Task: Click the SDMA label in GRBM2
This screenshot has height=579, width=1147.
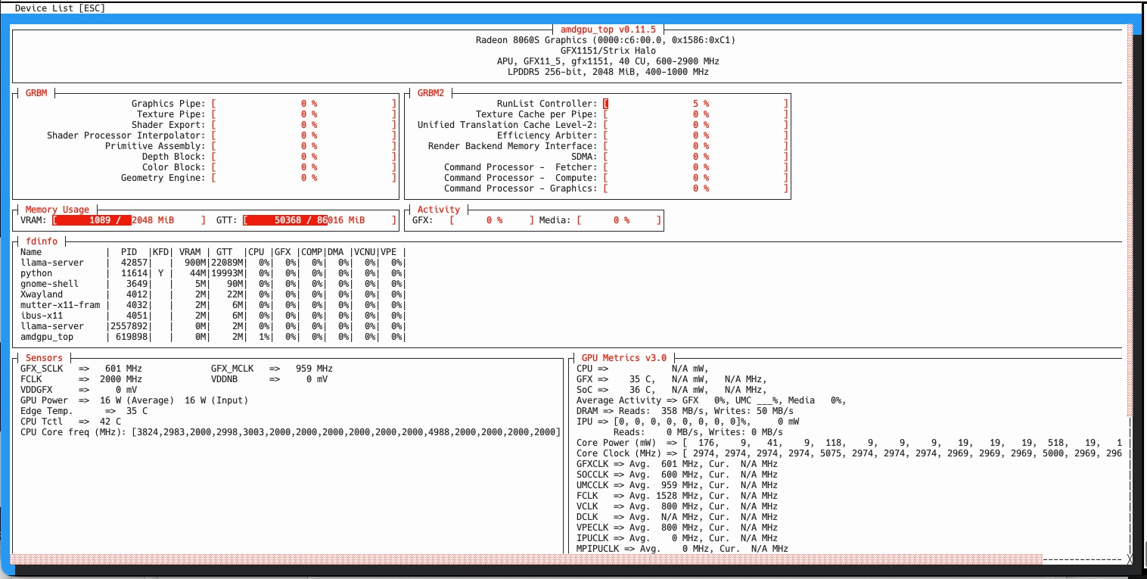Action: pos(583,157)
